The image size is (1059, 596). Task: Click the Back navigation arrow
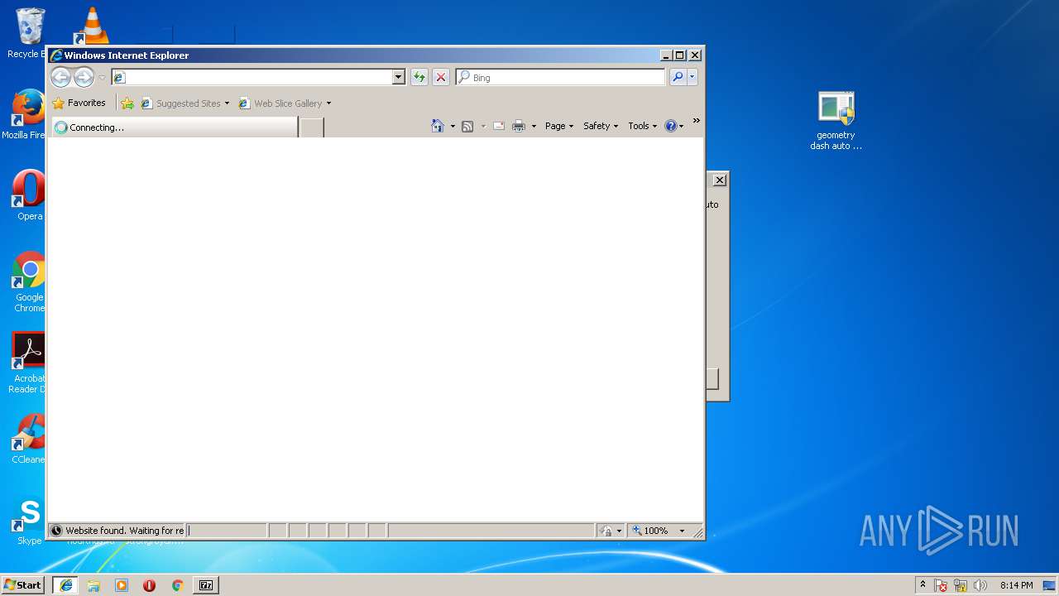tap(60, 77)
